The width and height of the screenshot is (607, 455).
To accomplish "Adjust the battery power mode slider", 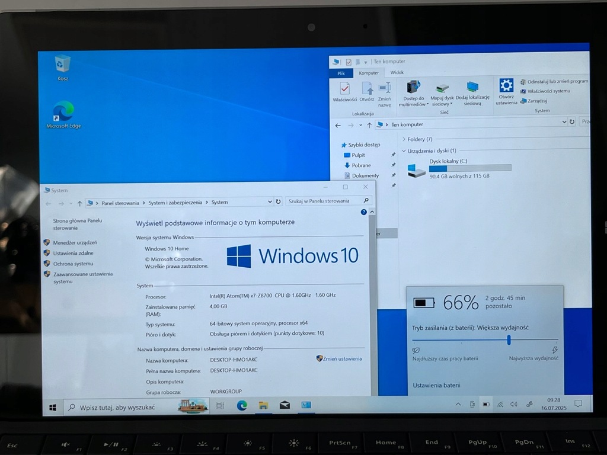I will pos(508,339).
